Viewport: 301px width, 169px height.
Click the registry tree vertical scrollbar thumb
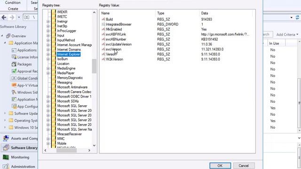click(94, 66)
